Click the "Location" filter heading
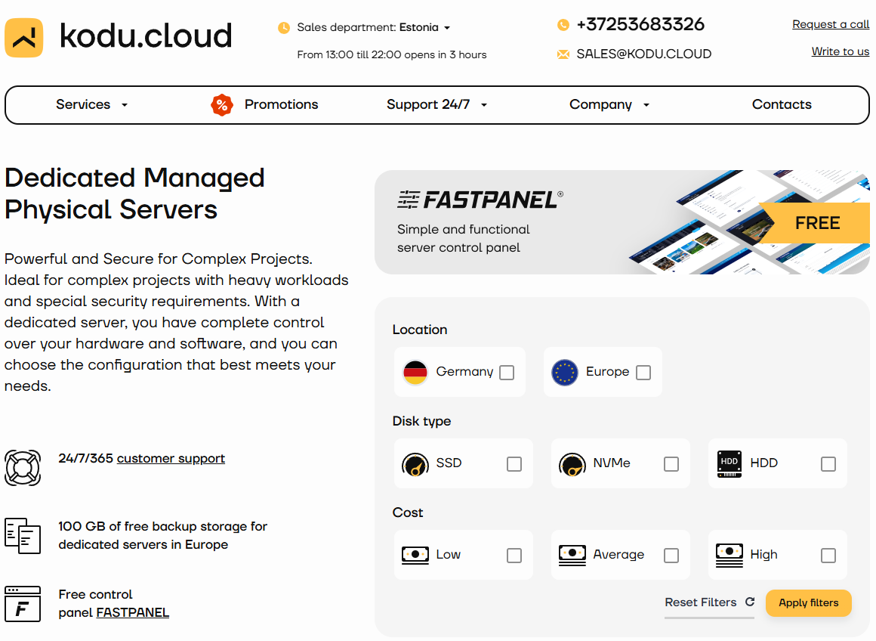The image size is (876, 641). [x=420, y=330]
